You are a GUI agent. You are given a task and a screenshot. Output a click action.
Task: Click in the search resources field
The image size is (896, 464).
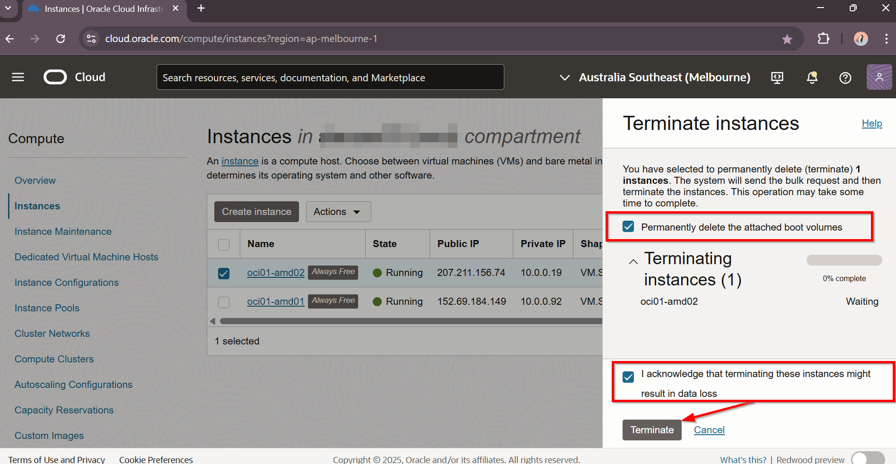click(330, 77)
